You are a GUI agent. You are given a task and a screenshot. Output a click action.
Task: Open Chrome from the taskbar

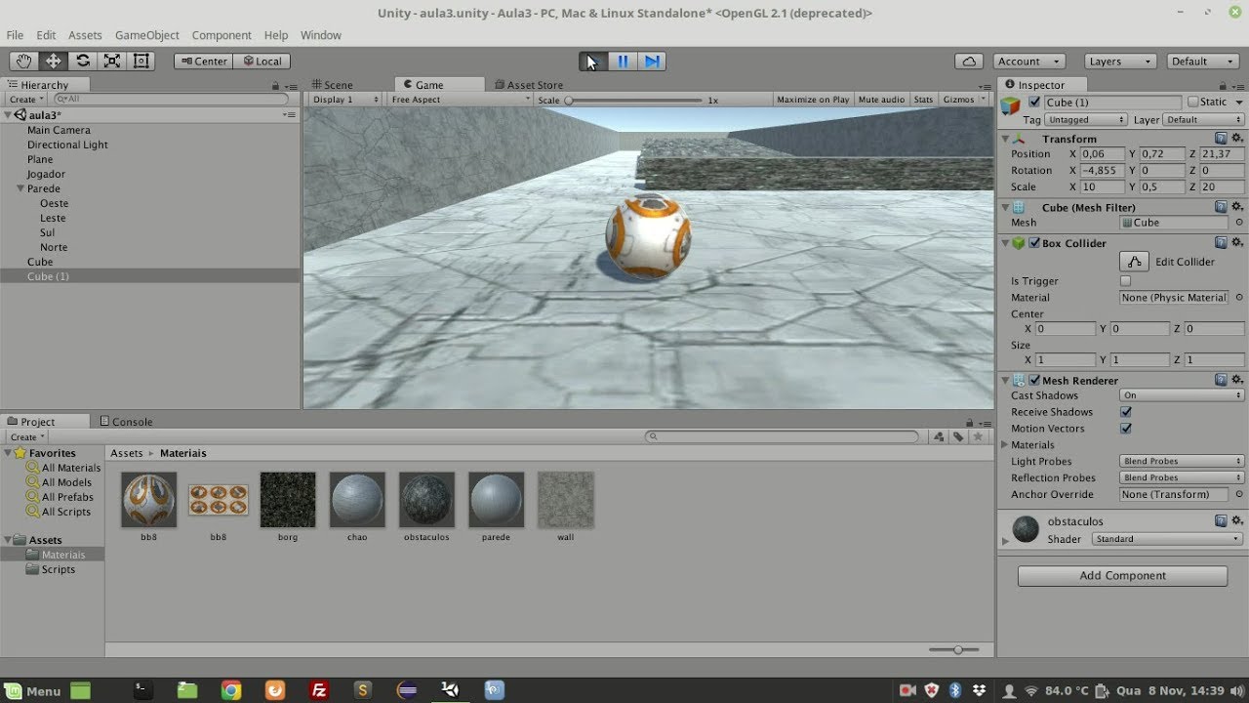pyautogui.click(x=231, y=690)
